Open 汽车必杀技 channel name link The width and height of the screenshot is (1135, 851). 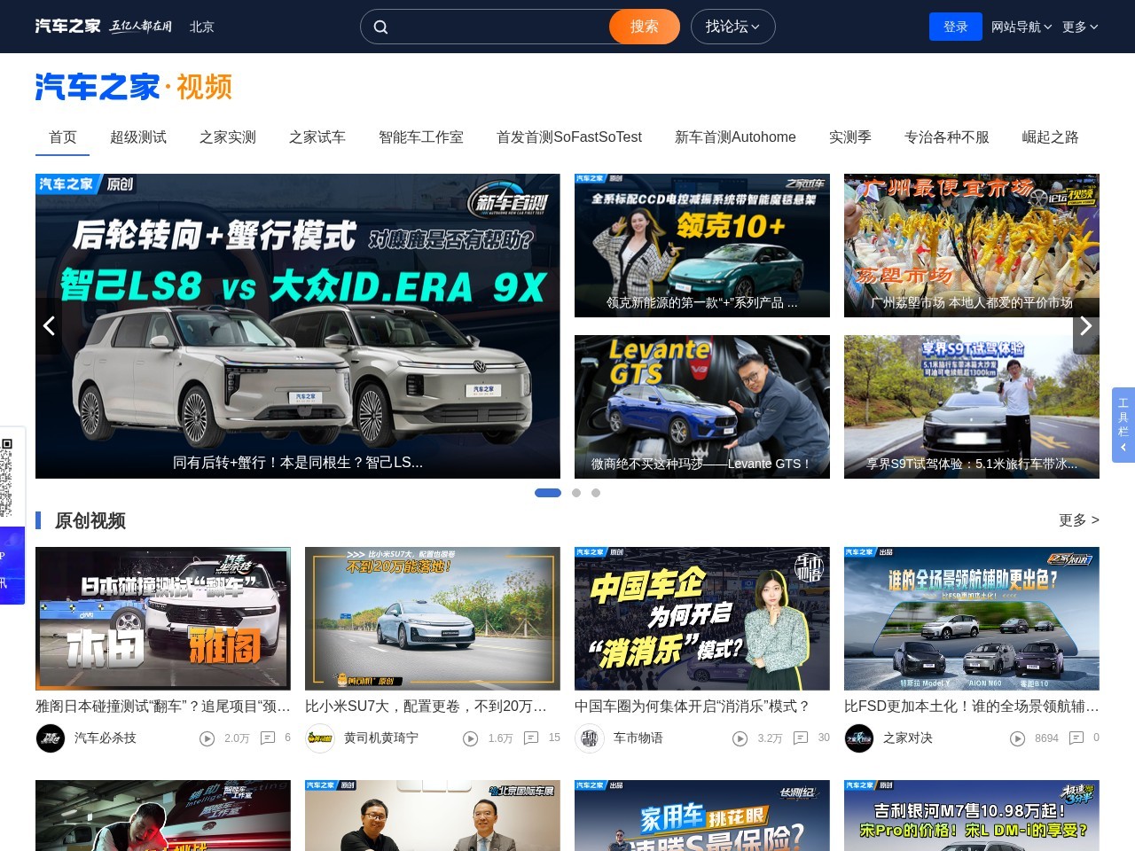click(106, 738)
